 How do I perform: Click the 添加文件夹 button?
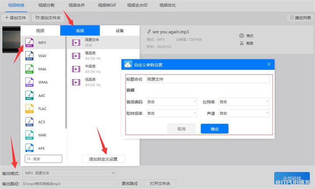[x=48, y=17]
